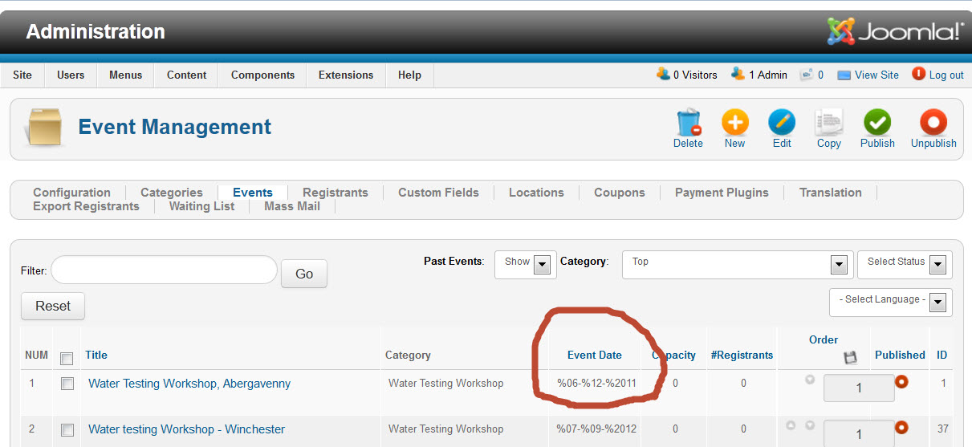Click the Edit pencil icon
Image resolution: width=972 pixels, height=447 pixels.
782,124
